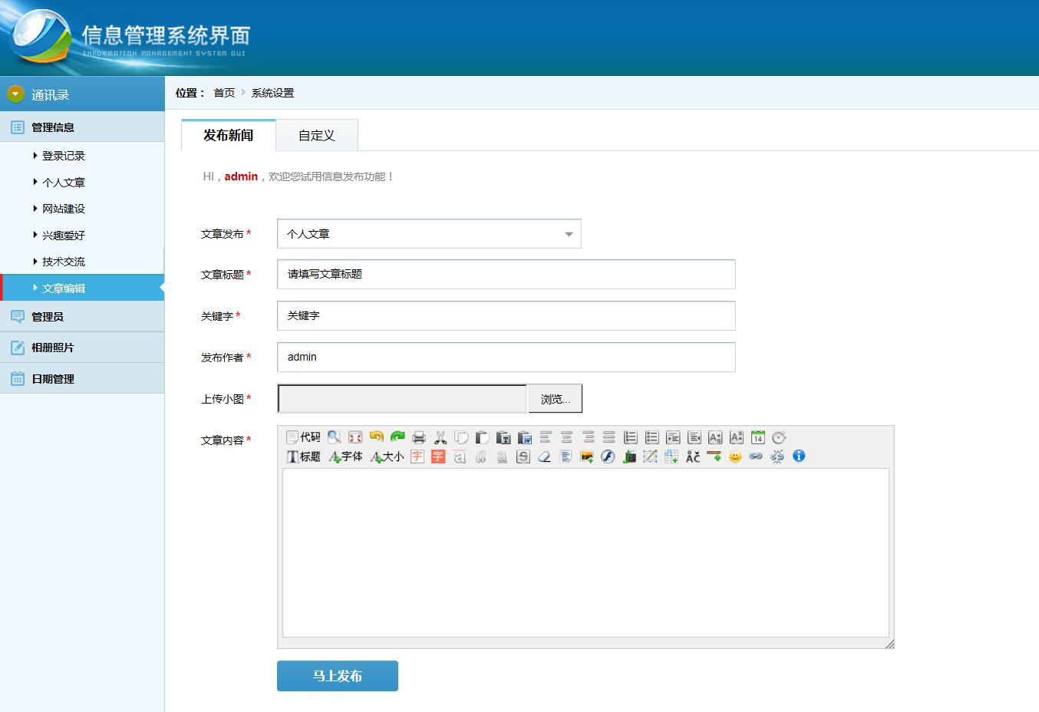Viewport: 1039px width, 712px height.
Task: Collapse the 通讯录 sidebar section
Action: coord(16,94)
